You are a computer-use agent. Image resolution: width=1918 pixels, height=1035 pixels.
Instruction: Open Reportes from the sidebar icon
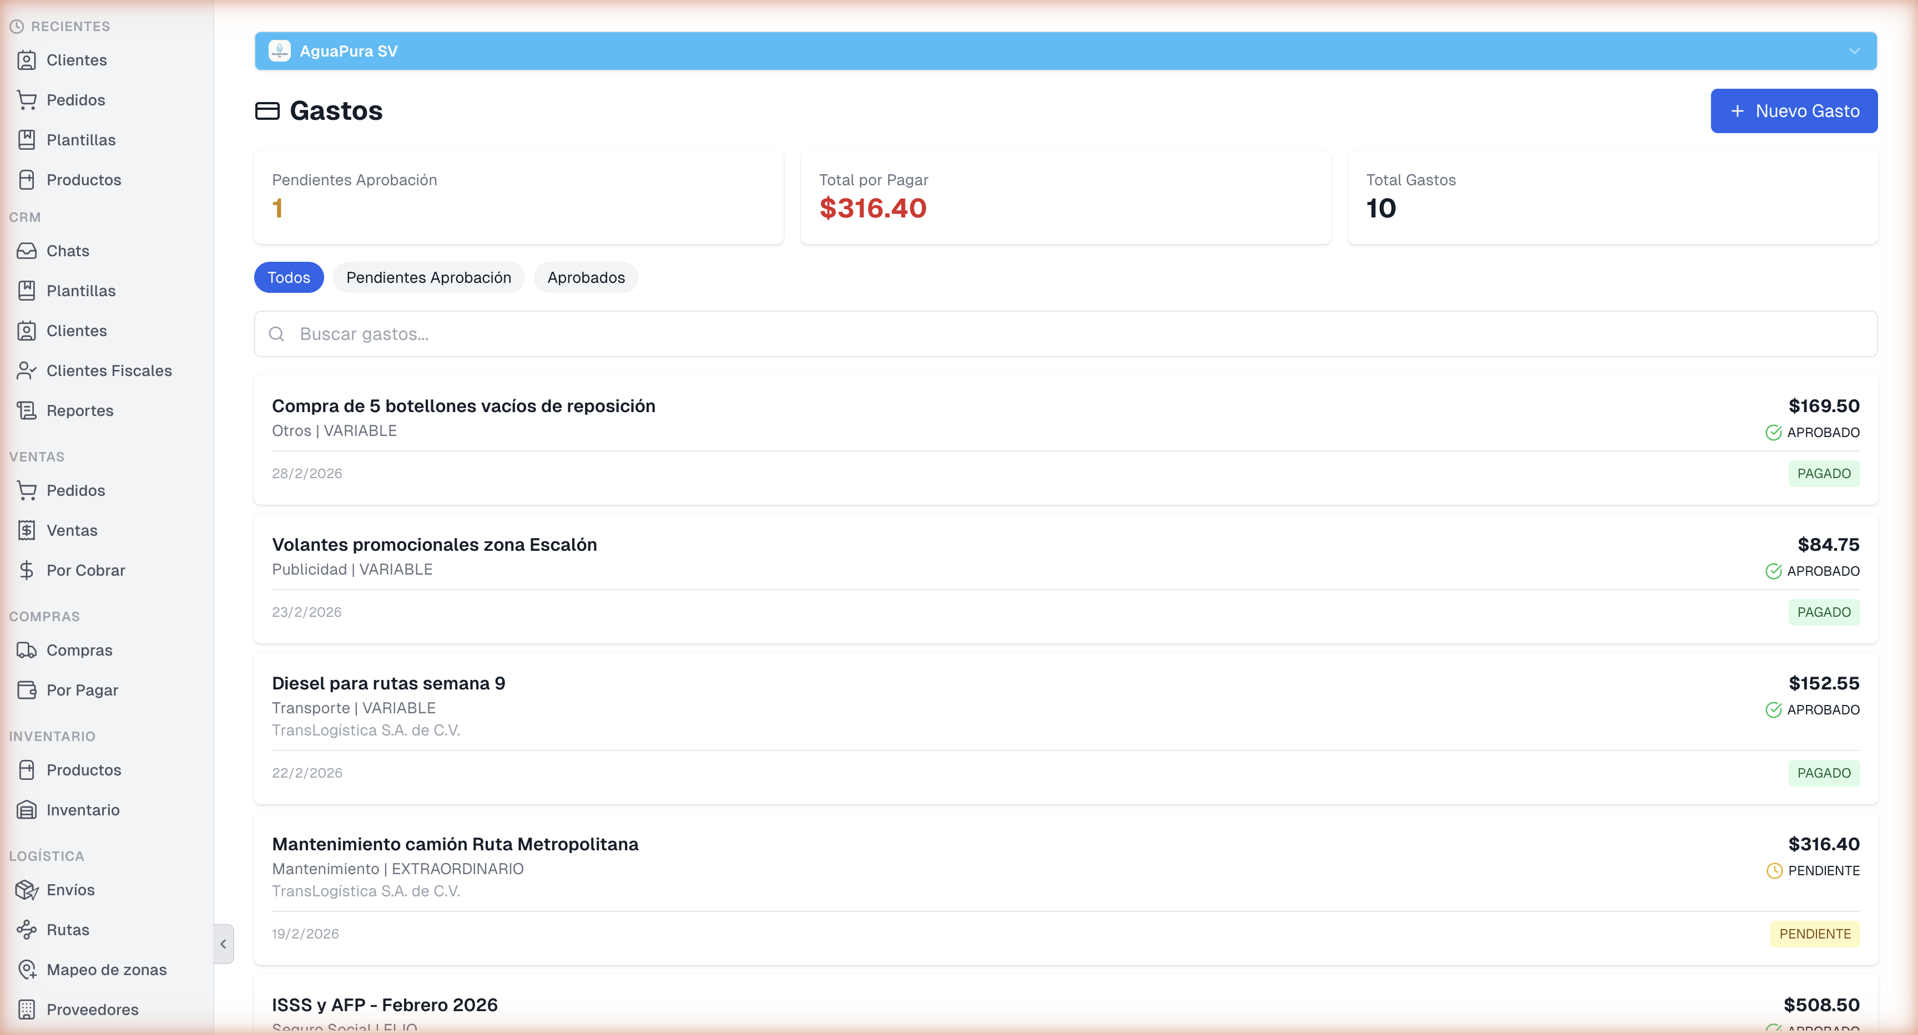(27, 410)
